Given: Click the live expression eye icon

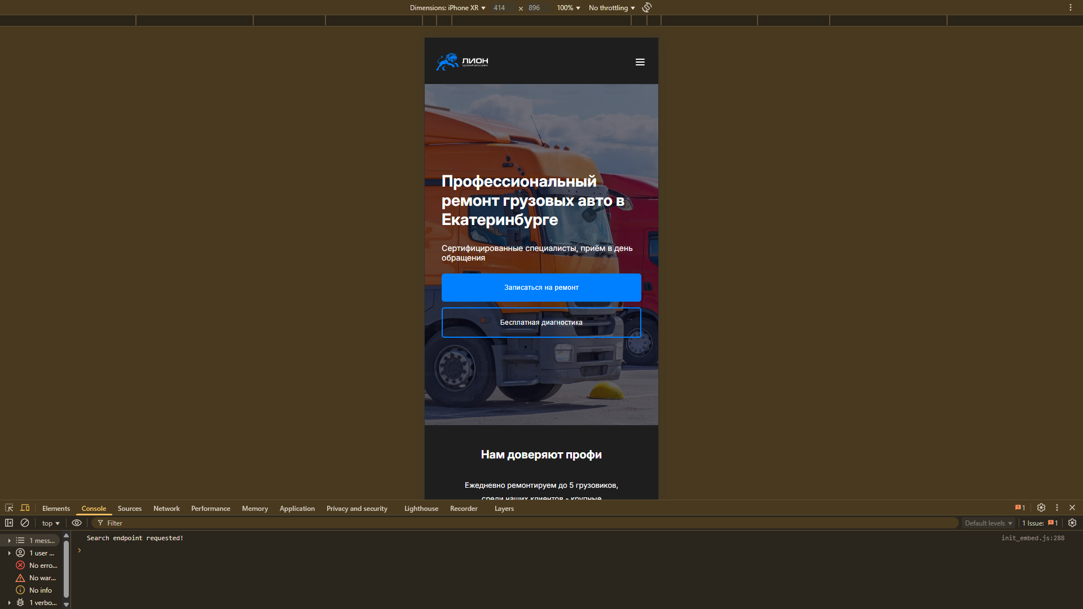Looking at the screenshot, I should pos(77,523).
